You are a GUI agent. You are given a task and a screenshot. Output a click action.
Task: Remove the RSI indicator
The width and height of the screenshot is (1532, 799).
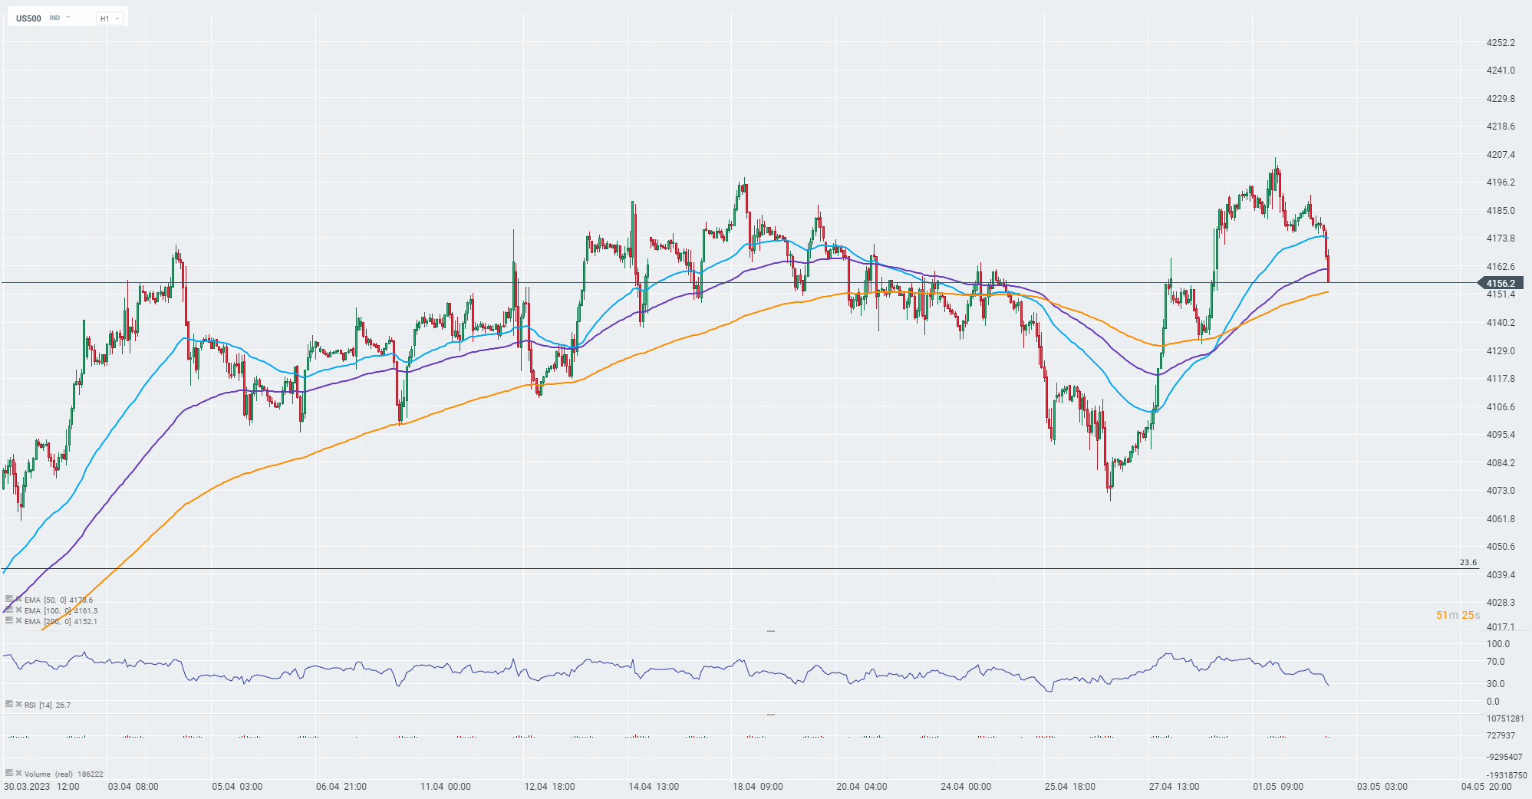click(19, 704)
